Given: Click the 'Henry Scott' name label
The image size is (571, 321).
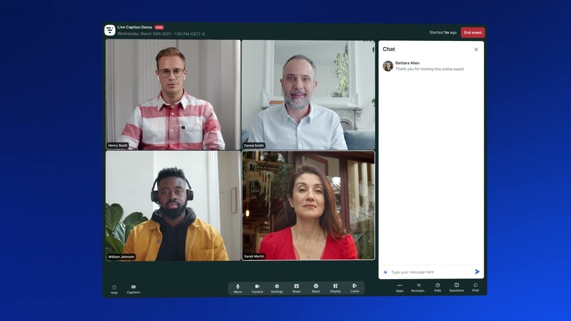Looking at the screenshot, I should (118, 145).
